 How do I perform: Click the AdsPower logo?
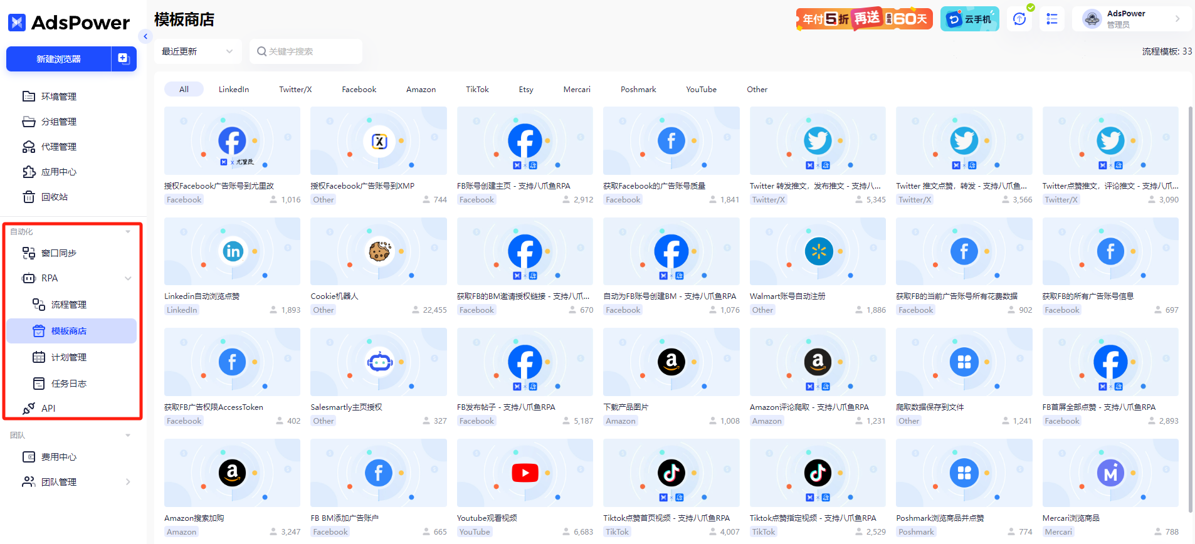pos(69,23)
